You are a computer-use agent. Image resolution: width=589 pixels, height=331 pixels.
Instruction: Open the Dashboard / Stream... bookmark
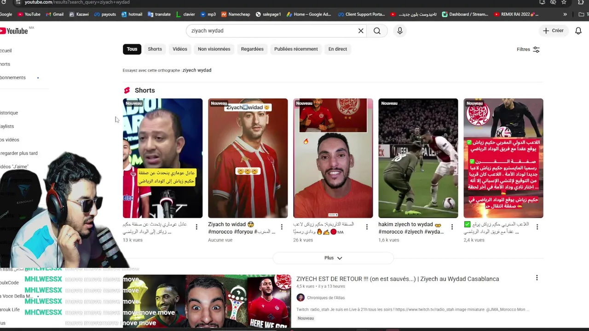tap(465, 14)
